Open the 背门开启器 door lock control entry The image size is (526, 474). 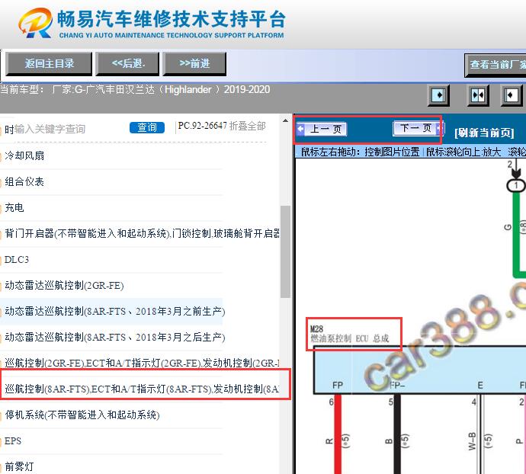point(143,233)
